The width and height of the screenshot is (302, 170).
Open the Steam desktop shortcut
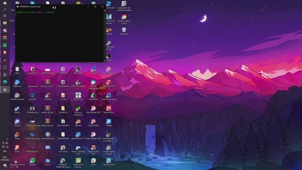[17, 110]
